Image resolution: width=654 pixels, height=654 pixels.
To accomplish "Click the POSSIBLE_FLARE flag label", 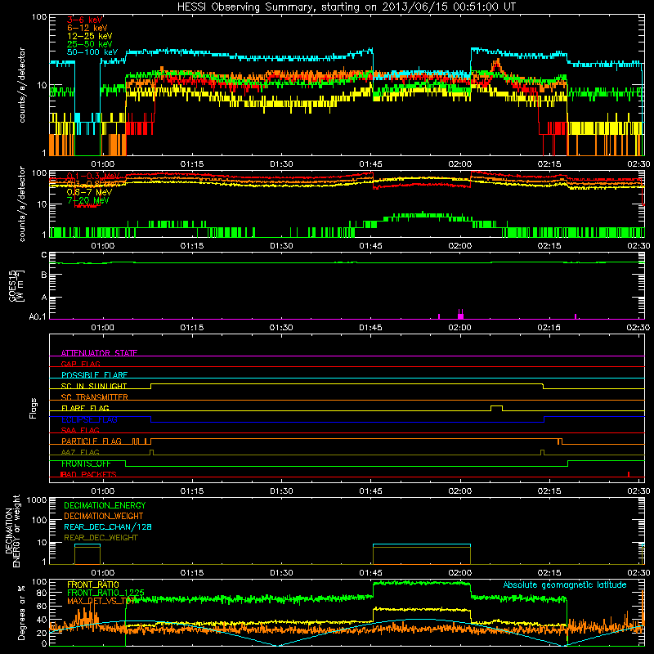I will pos(94,375).
